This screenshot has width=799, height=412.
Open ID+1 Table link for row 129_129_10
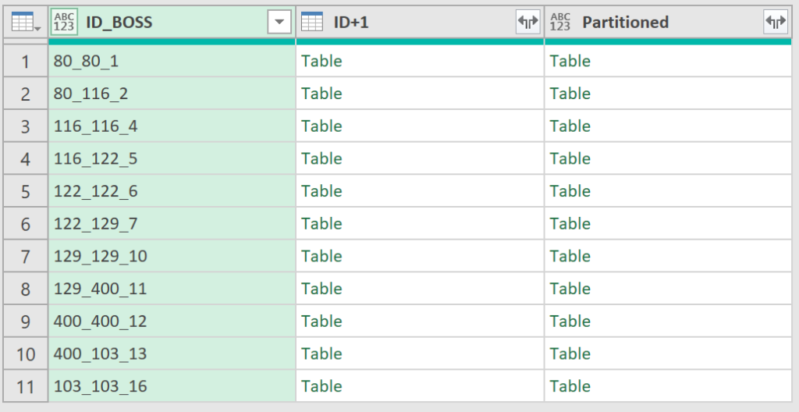pos(321,257)
